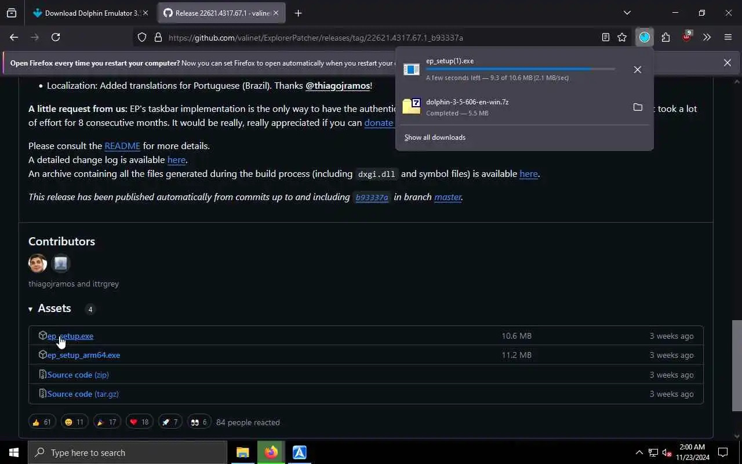Click ep_setup(1).exe download file icon
The height and width of the screenshot is (464, 742).
[412, 70]
